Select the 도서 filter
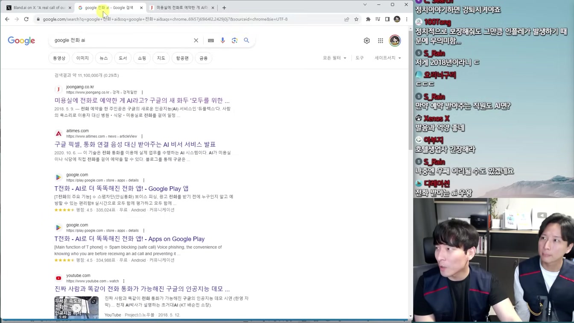The image size is (574, 323). click(123, 58)
